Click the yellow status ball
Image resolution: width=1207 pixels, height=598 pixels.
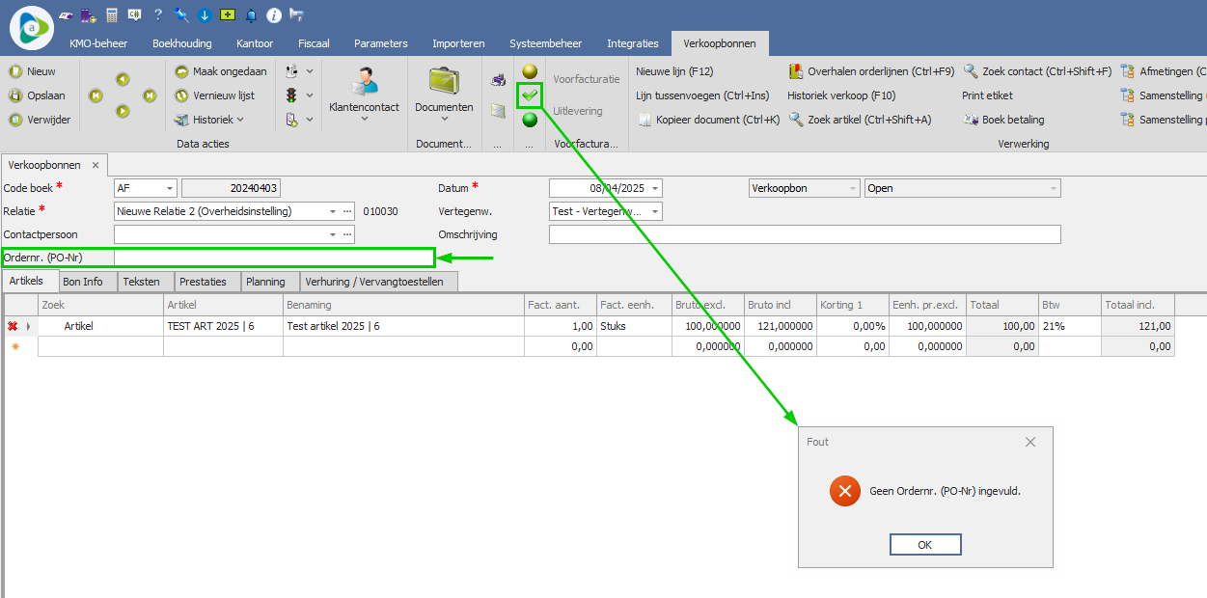coord(530,71)
